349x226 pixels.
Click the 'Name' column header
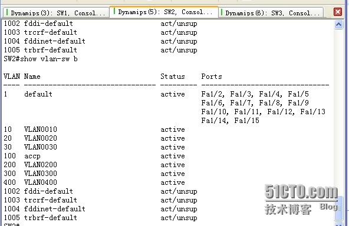coord(32,77)
